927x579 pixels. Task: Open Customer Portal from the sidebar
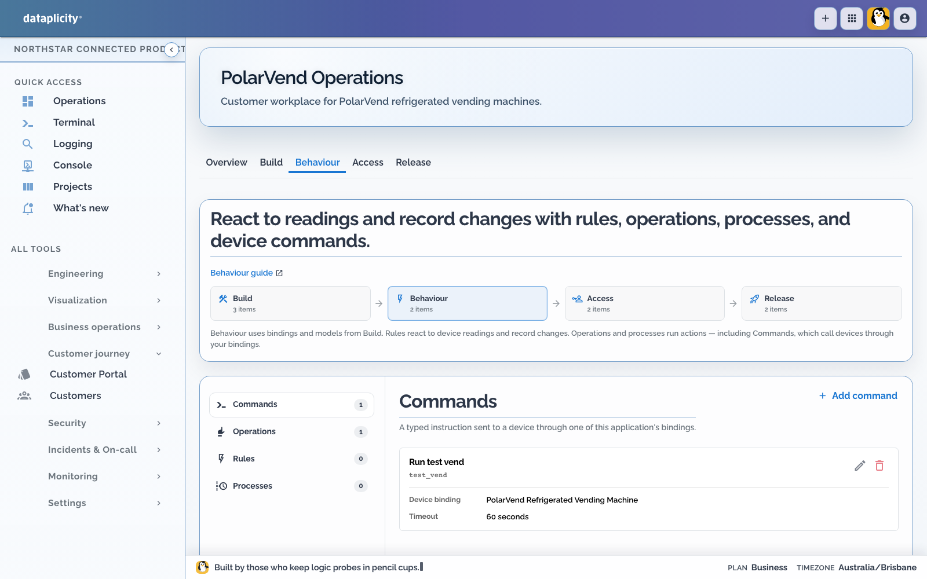(88, 375)
